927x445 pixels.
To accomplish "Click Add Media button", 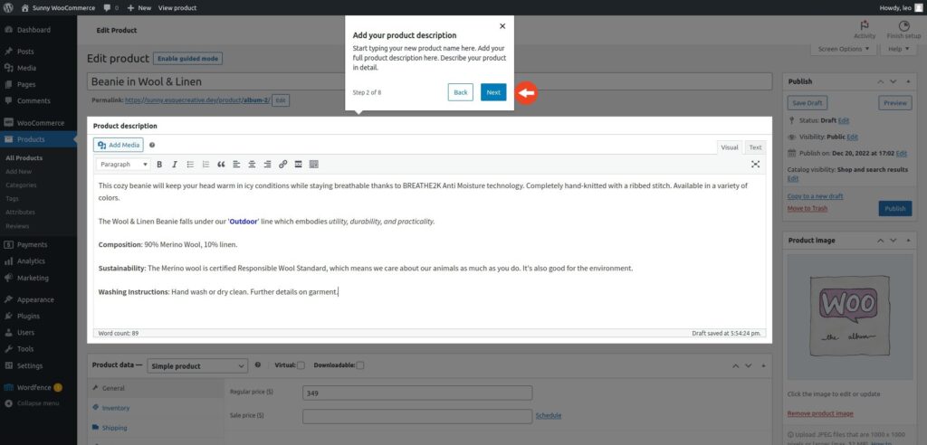I will pyautogui.click(x=119, y=145).
